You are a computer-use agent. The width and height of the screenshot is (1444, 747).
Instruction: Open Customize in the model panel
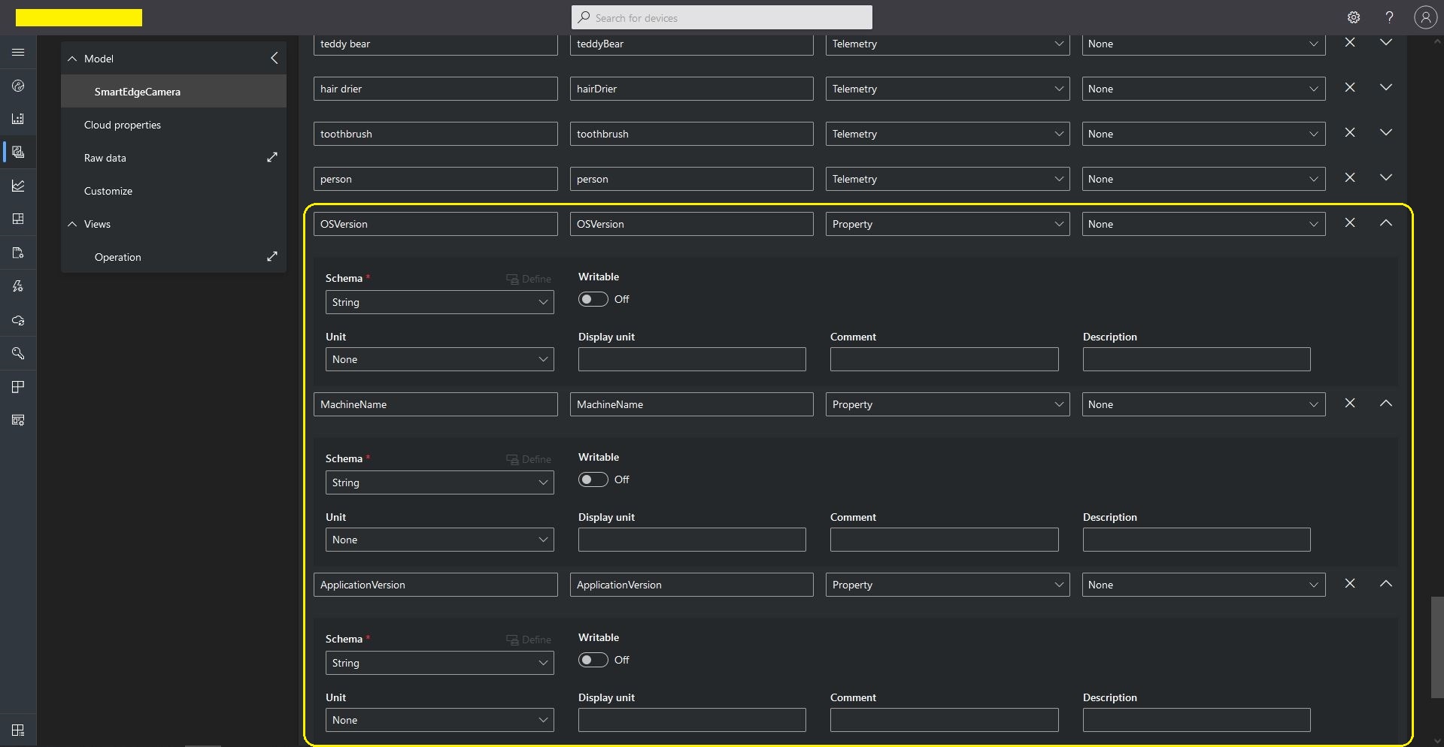tap(108, 191)
